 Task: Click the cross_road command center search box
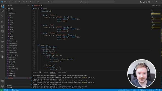[x=84, y=2]
